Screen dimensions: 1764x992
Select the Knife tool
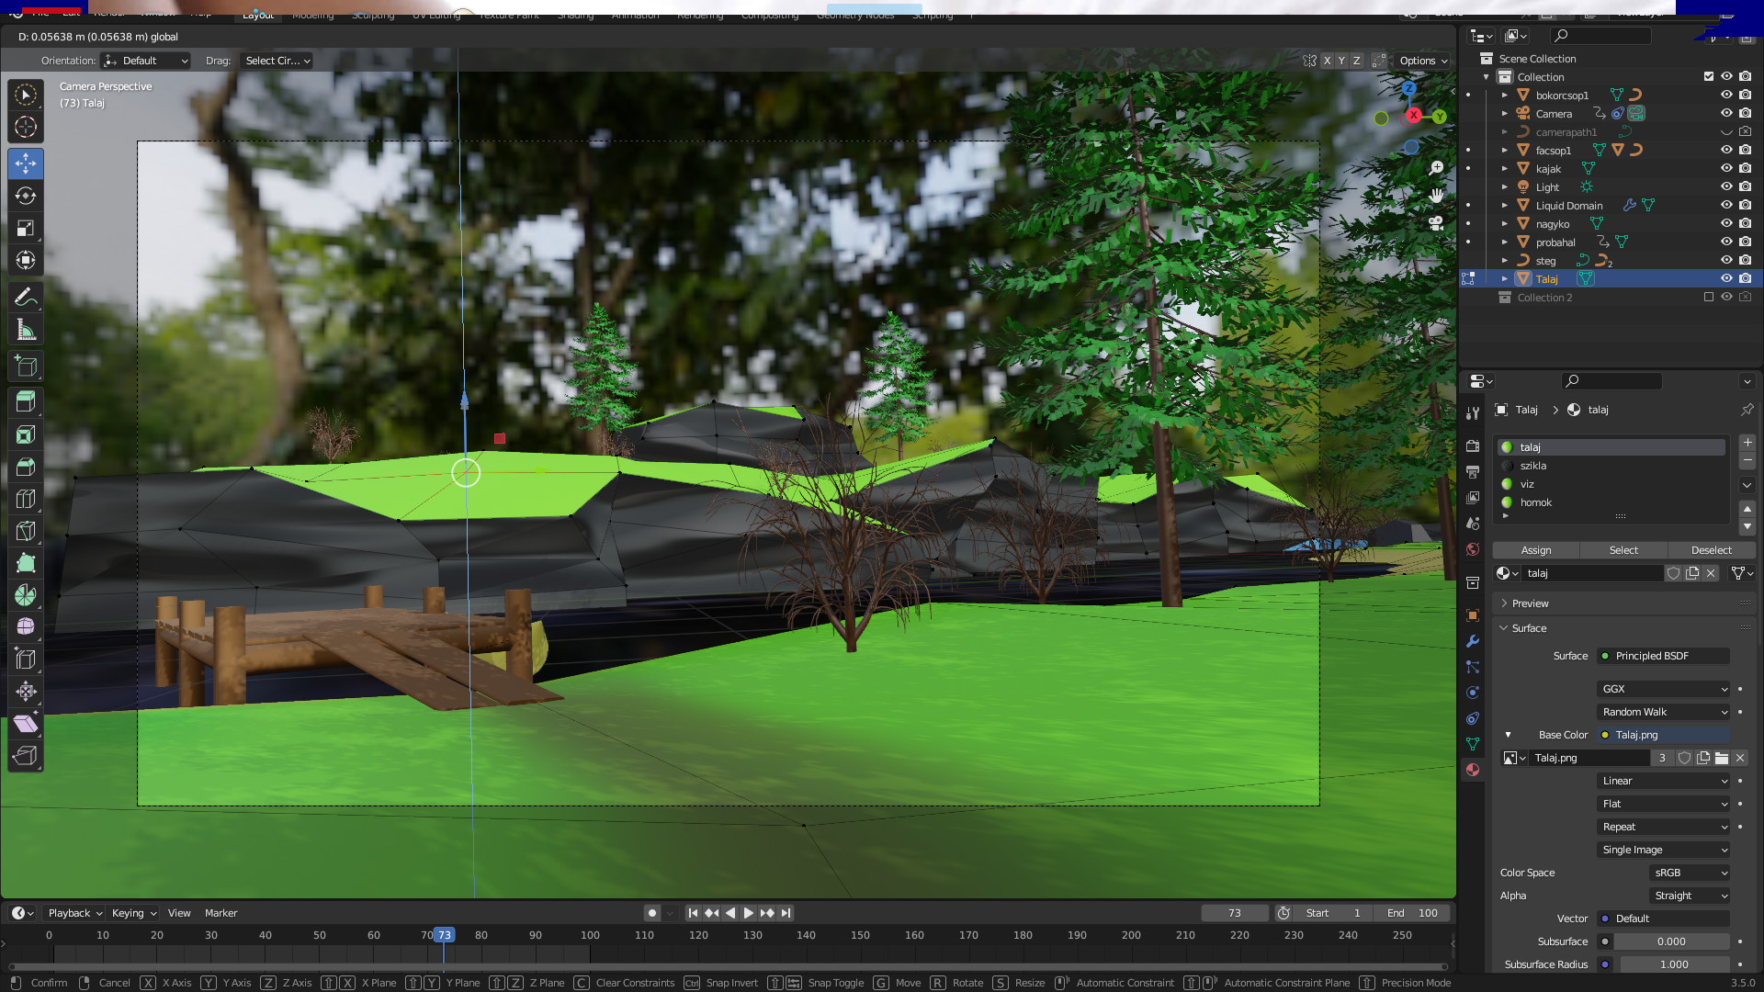click(26, 531)
